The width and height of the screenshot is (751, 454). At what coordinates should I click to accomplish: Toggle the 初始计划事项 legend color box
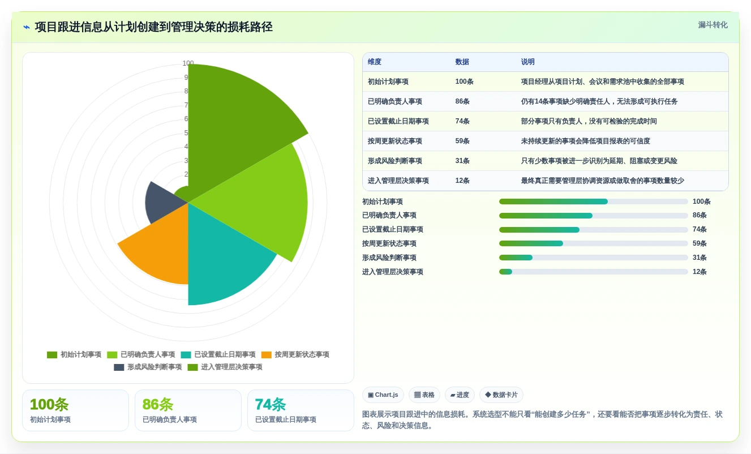[52, 355]
